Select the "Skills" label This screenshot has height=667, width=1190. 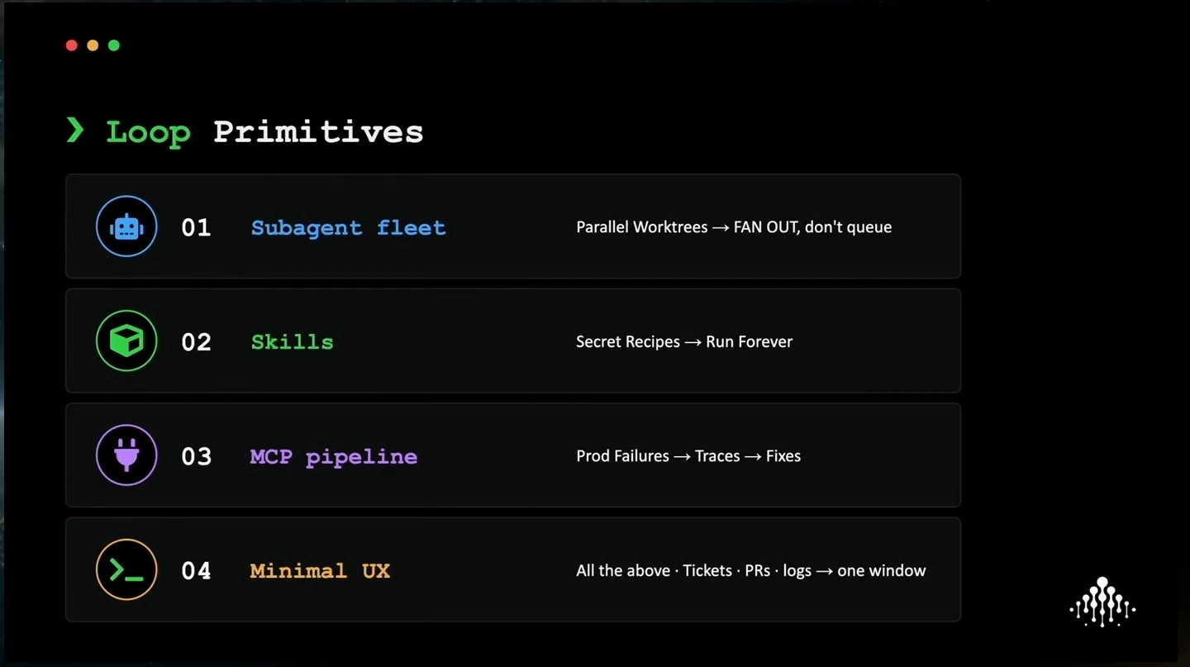(x=292, y=341)
